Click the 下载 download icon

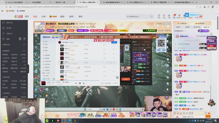[x=169, y=16]
